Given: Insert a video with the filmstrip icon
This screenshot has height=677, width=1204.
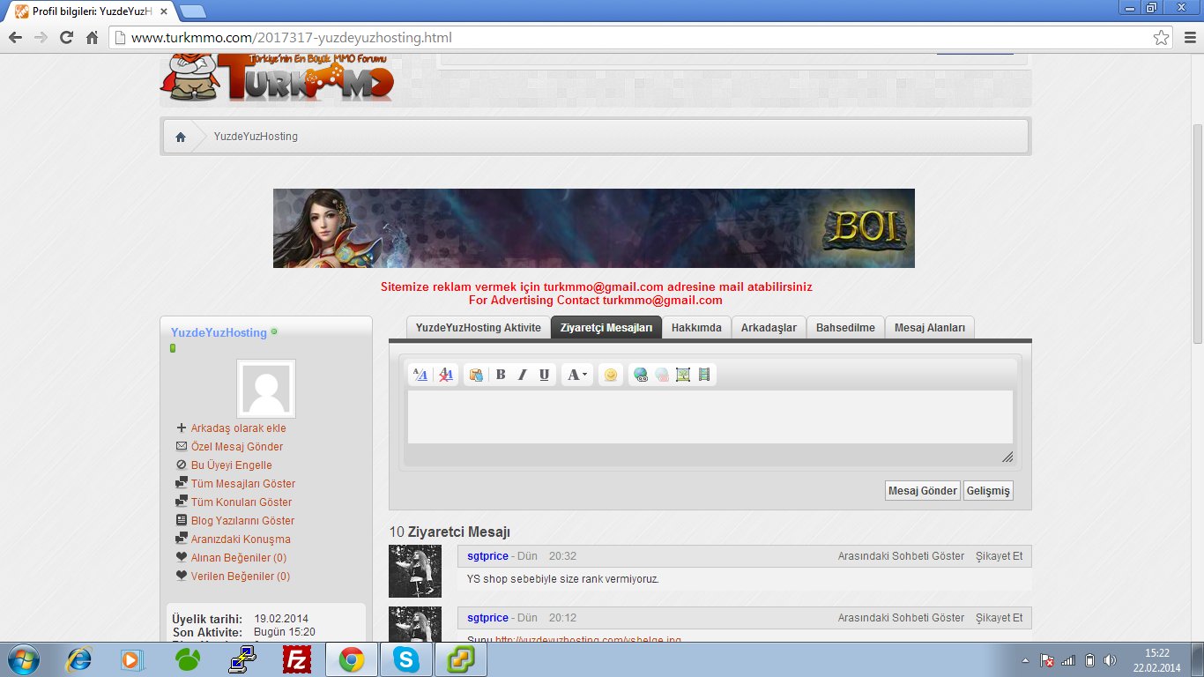Looking at the screenshot, I should pyautogui.click(x=703, y=375).
